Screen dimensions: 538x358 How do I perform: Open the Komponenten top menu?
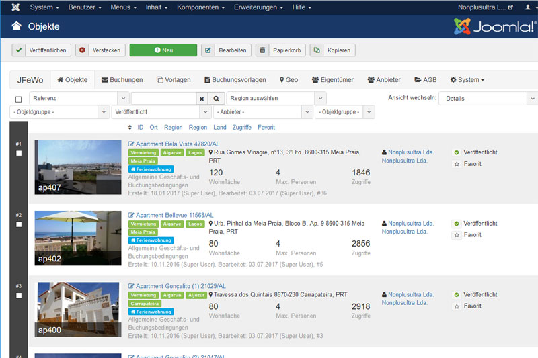coord(200,7)
